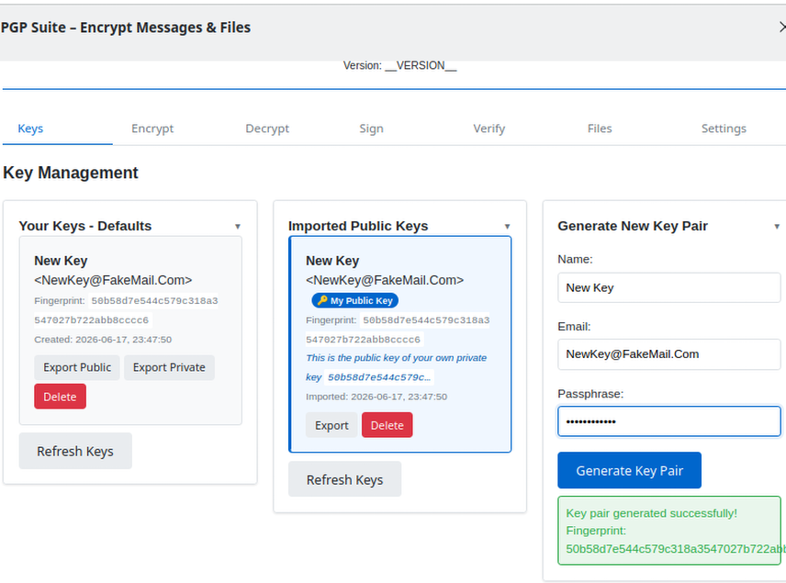Click the email in Your Keys card
Viewport: 786px width, 583px height.
[x=113, y=280]
